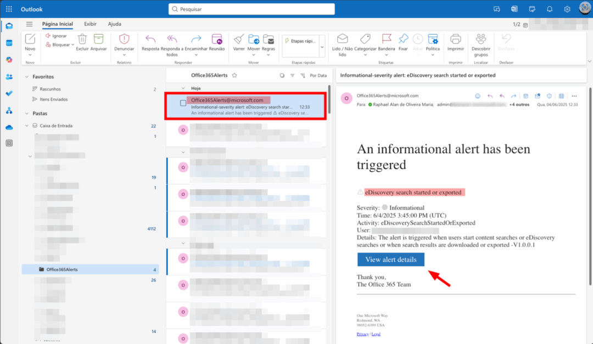This screenshot has height=344, width=593.
Task: Ignore the conversation with Ignorar
Action: pyautogui.click(x=56, y=36)
